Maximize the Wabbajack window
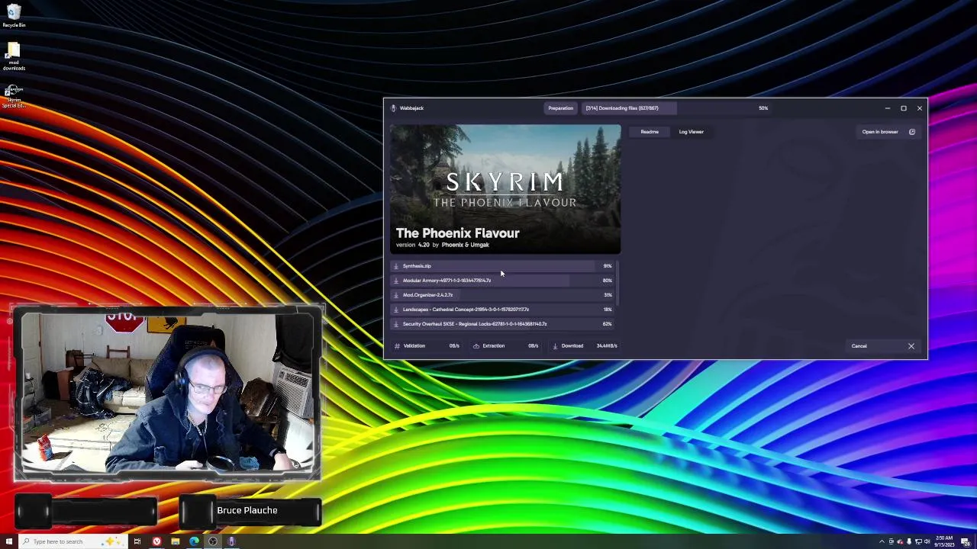This screenshot has height=549, width=977. [x=904, y=108]
